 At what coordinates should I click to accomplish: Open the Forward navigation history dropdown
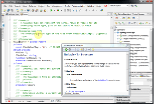(x=97, y=10)
